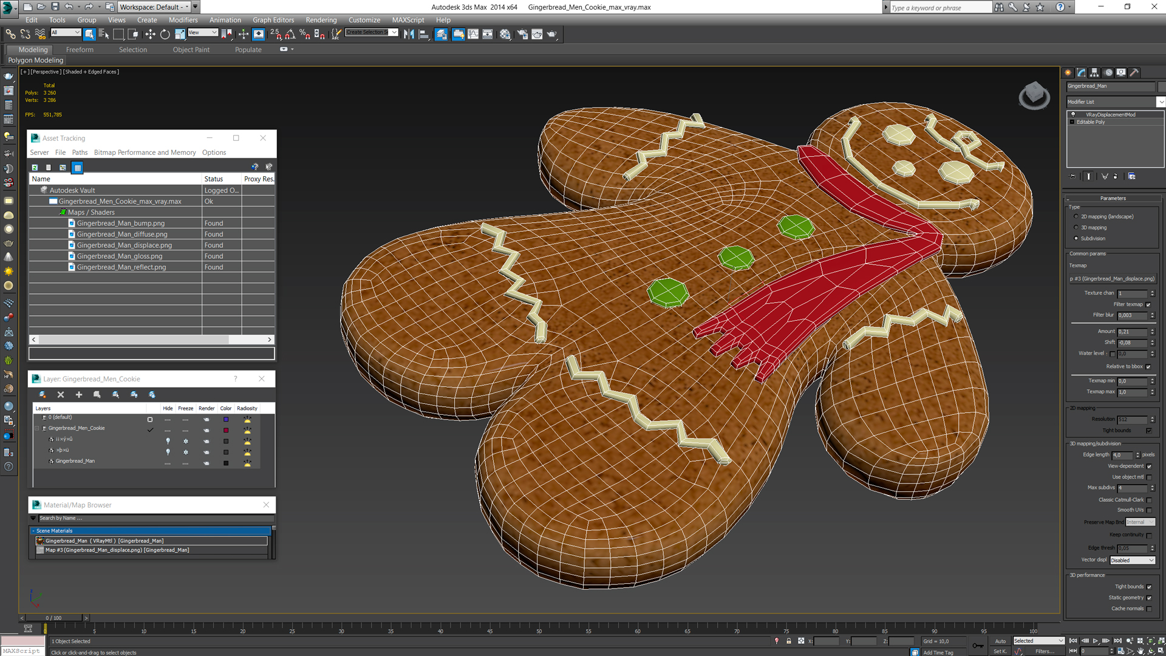Click the Gingerbread_Man_displace.png Texmap button
This screenshot has height=656, width=1166.
[1112, 279]
